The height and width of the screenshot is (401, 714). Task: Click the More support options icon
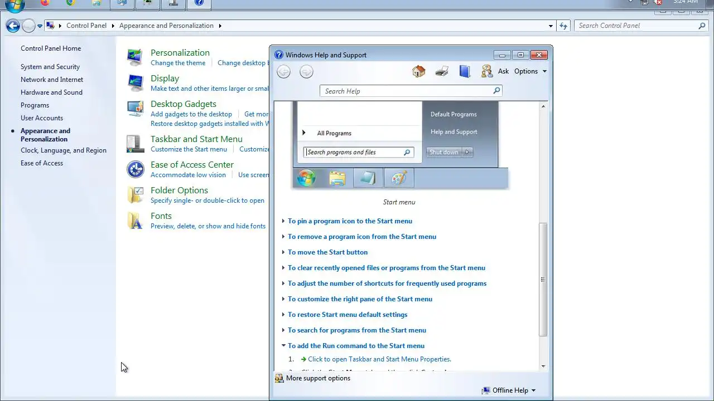(x=279, y=378)
